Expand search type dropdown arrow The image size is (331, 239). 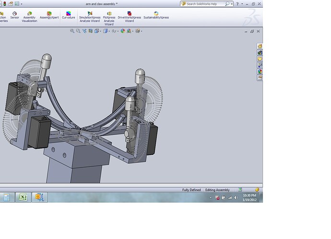point(232,4)
